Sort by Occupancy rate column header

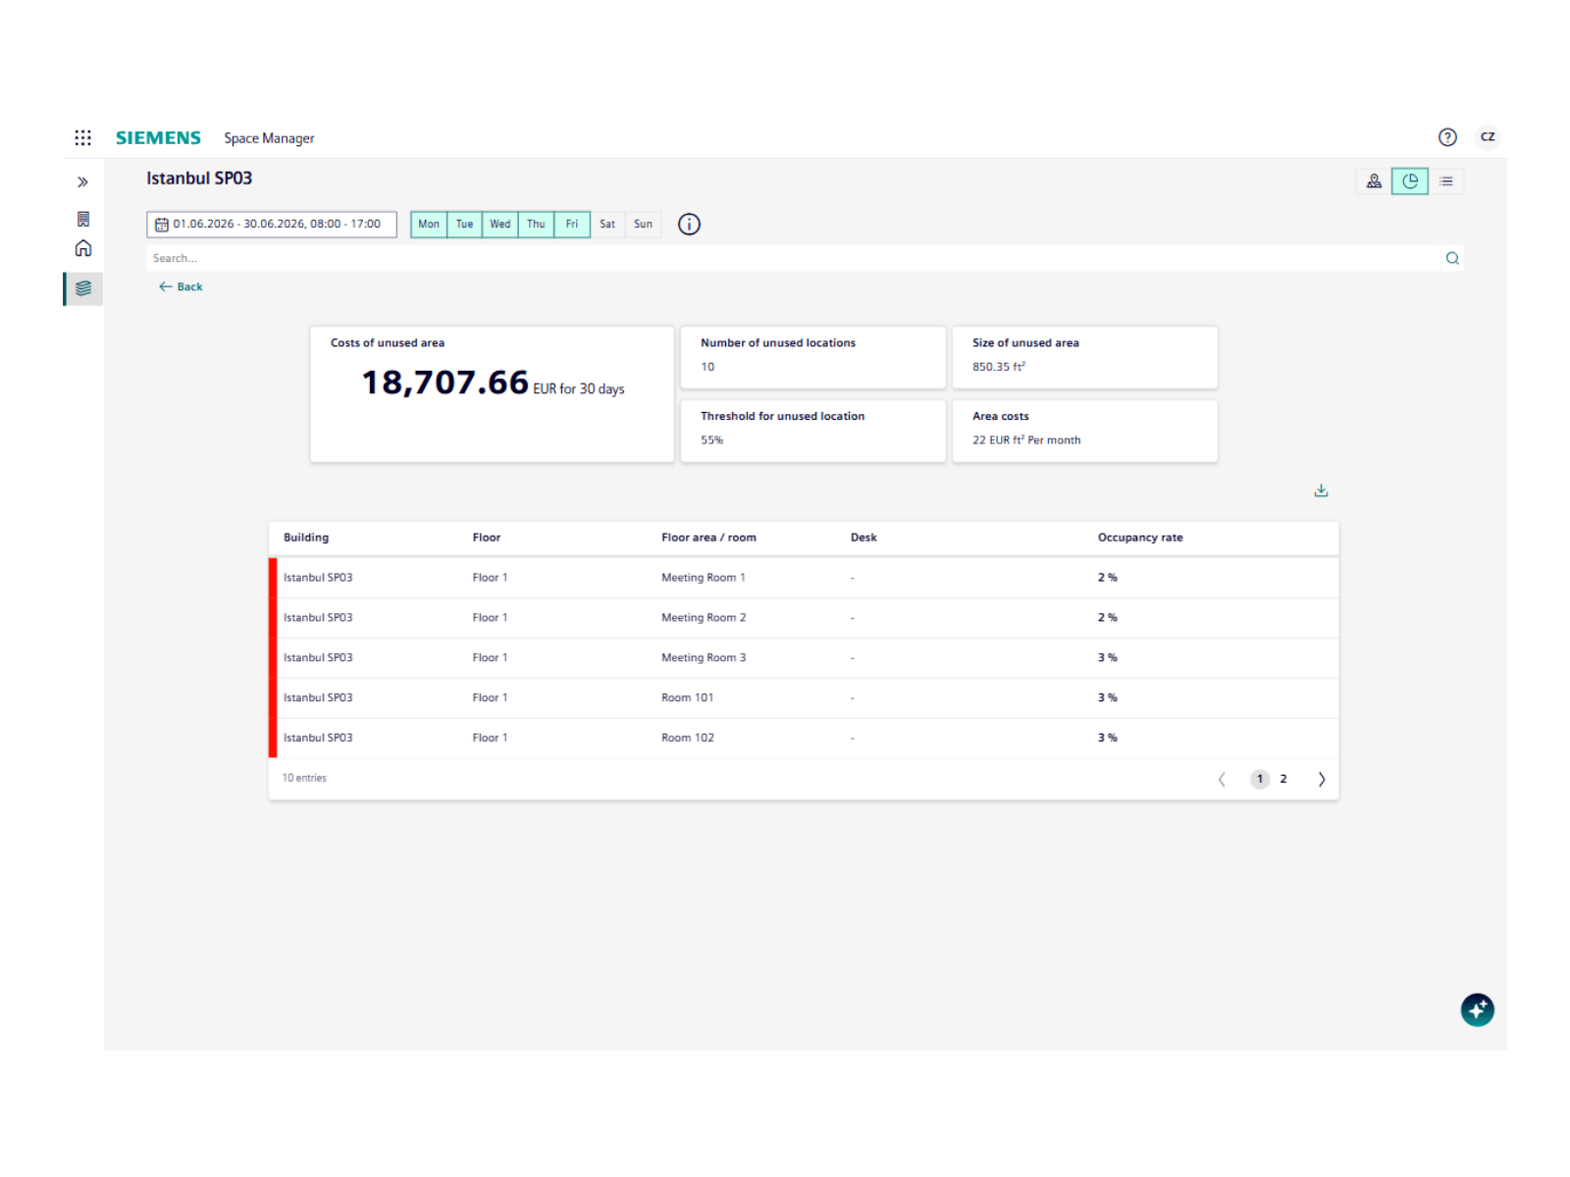pyautogui.click(x=1140, y=537)
